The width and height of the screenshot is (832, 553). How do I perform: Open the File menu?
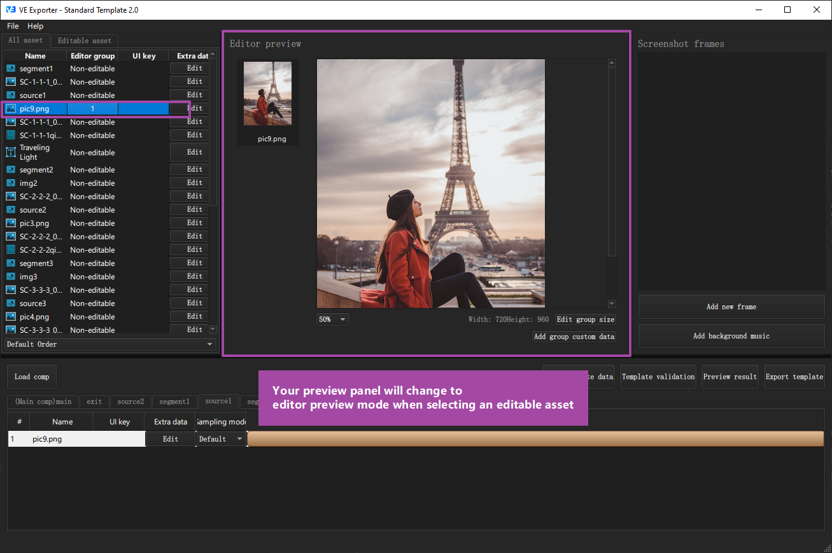tap(13, 26)
